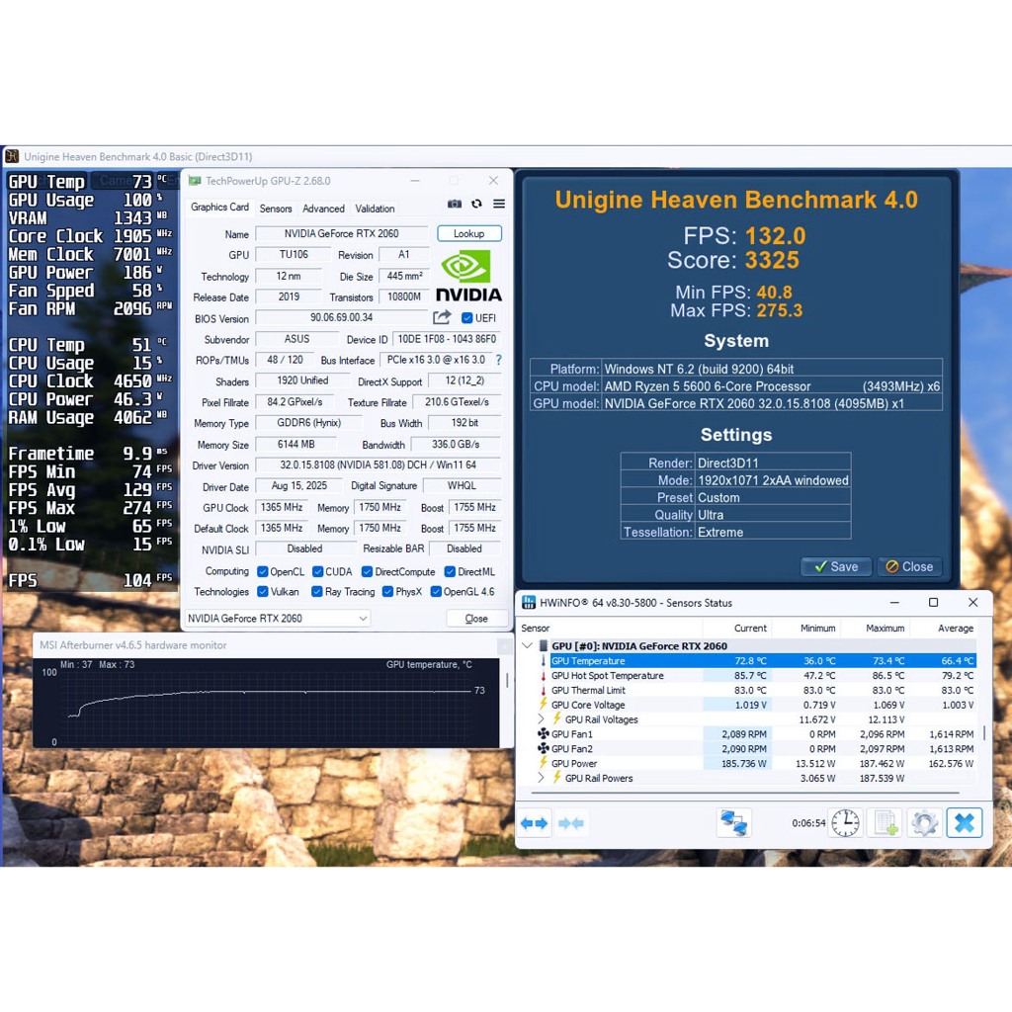Image resolution: width=1012 pixels, height=1012 pixels.
Task: Click the Average column header in HWiNFO
Action: (943, 628)
